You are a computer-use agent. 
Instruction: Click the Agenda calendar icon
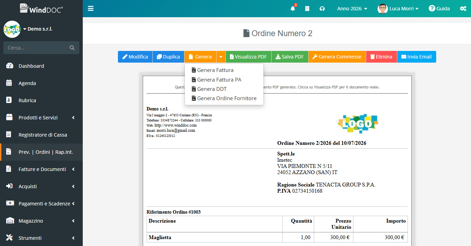tap(10, 83)
